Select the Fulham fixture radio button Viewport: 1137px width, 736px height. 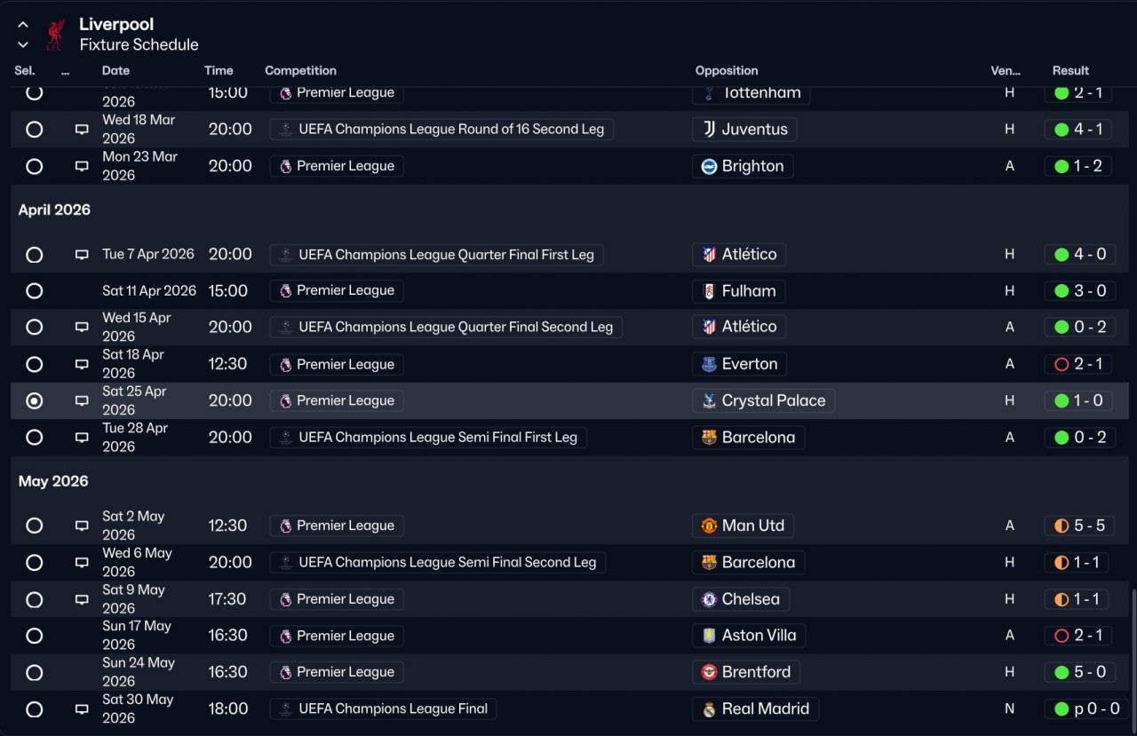tap(34, 291)
